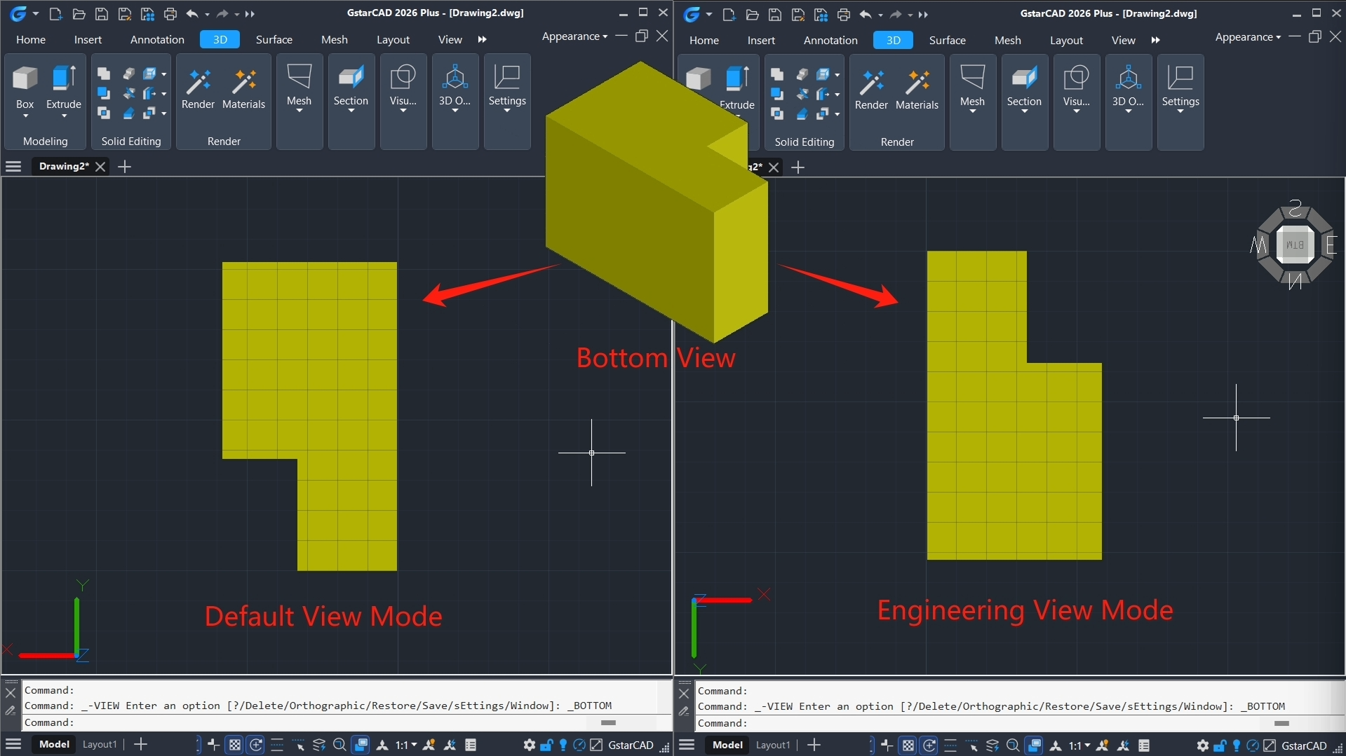The image size is (1346, 756).
Task: Click the ViewCube center face
Action: (1294, 245)
